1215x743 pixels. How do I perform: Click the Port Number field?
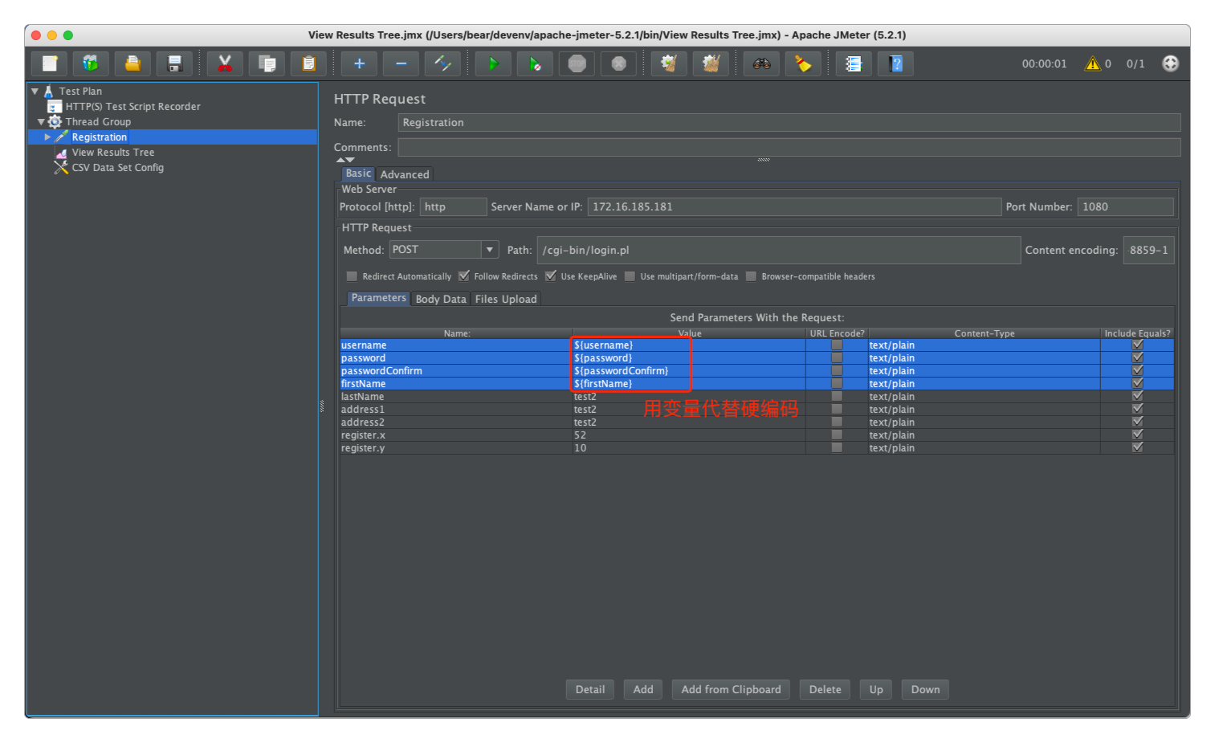click(1125, 206)
